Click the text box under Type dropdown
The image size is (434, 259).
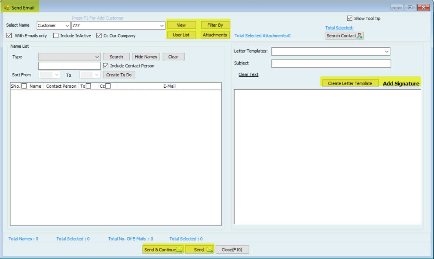pos(70,66)
